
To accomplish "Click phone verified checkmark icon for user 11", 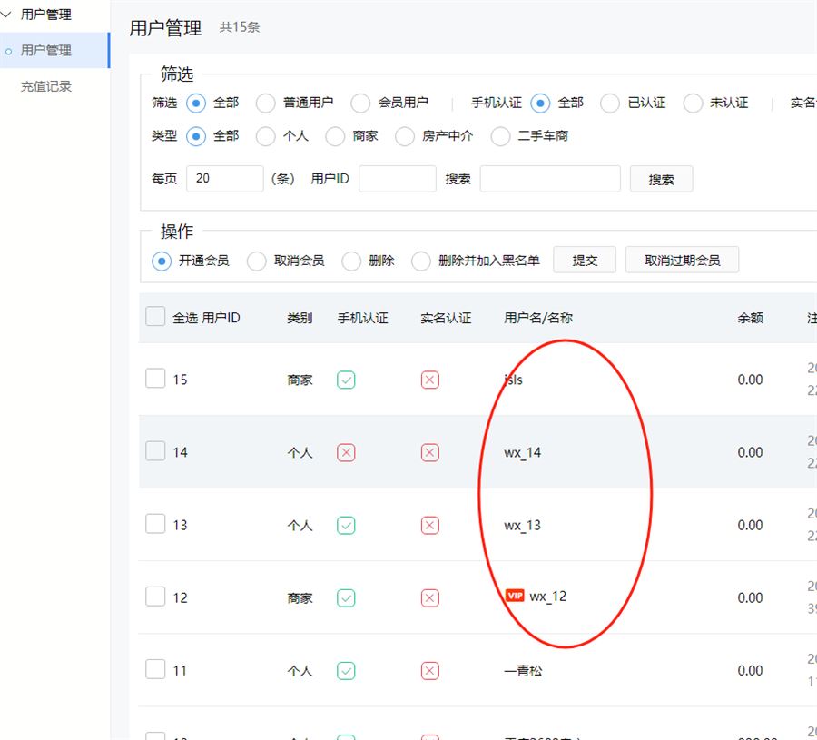I will pyautogui.click(x=346, y=670).
